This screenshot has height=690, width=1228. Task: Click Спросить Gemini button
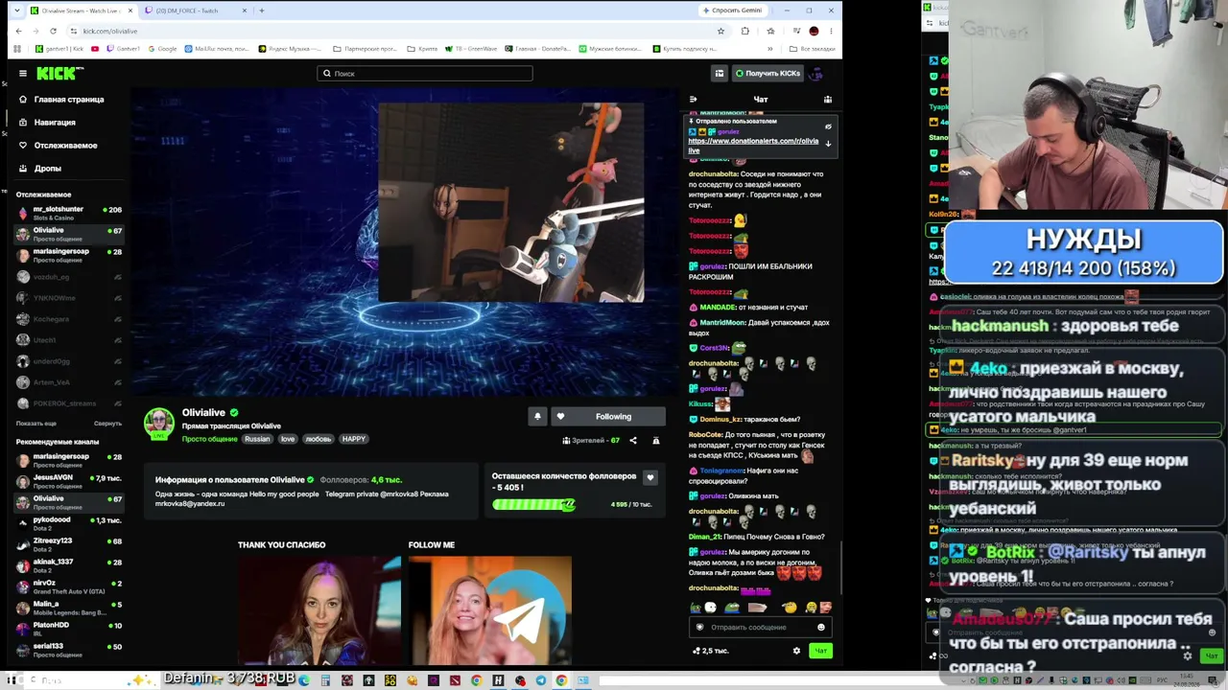(x=733, y=11)
